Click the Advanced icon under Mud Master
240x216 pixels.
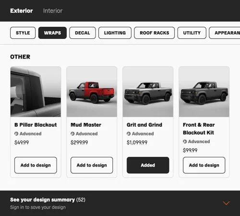[x=72, y=133]
